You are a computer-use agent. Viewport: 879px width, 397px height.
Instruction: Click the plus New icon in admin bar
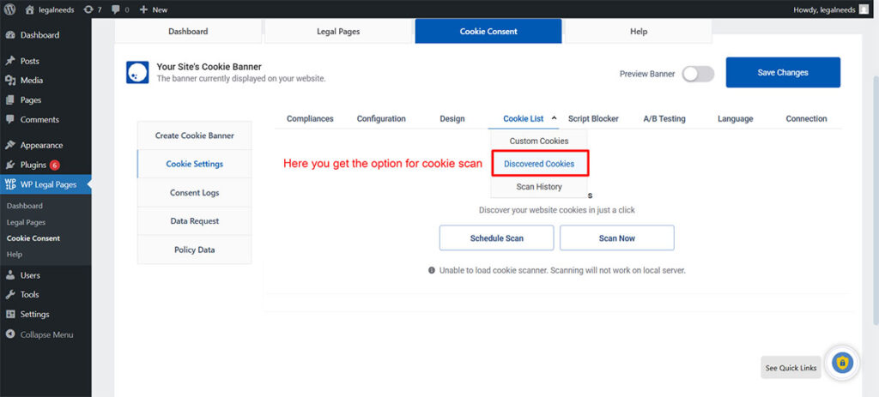coord(143,9)
